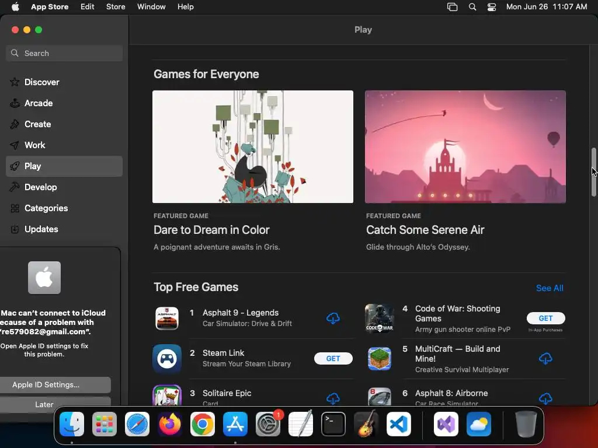Open the Updates download icon in sidebar
The height and width of the screenshot is (448, 598).
coord(15,229)
